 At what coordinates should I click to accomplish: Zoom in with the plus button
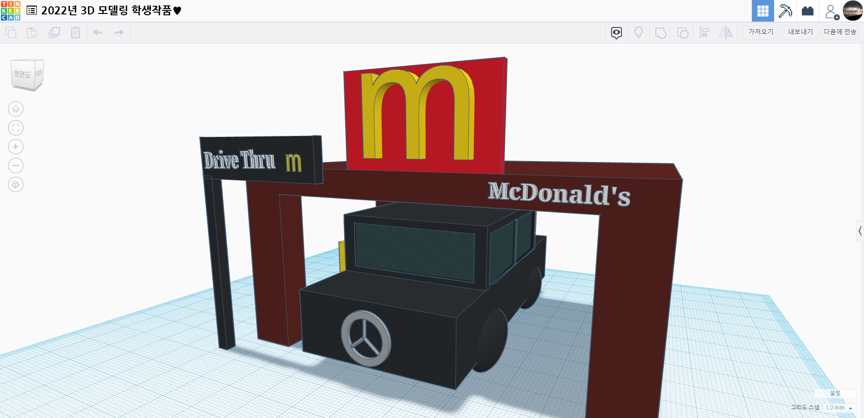point(16,147)
